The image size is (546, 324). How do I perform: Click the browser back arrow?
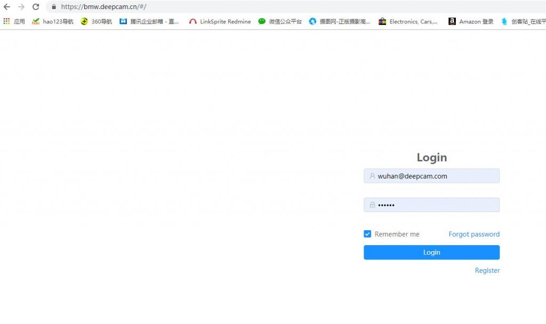[x=7, y=7]
